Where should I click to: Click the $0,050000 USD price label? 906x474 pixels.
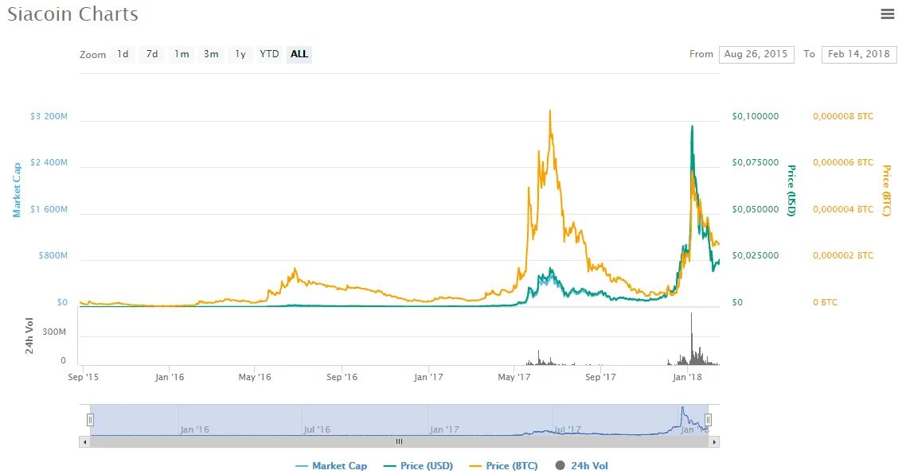point(756,210)
